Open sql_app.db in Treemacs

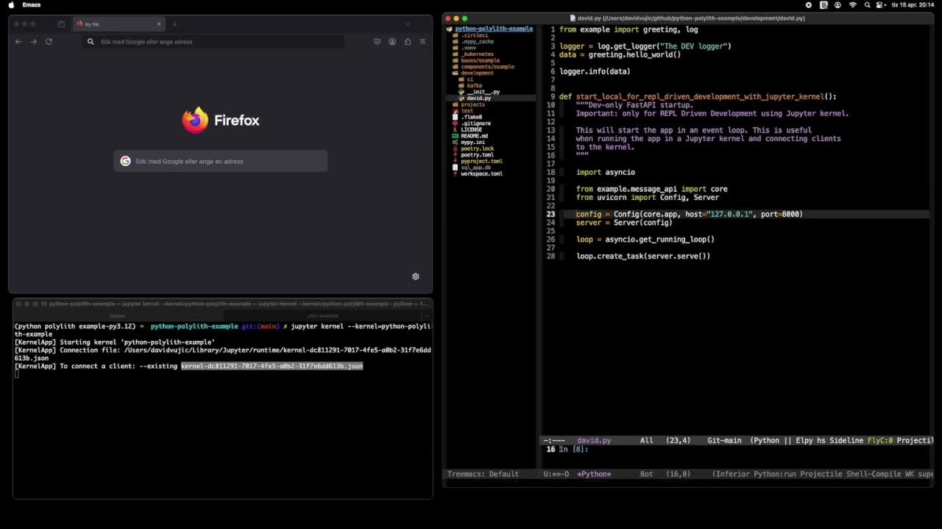[x=476, y=168]
